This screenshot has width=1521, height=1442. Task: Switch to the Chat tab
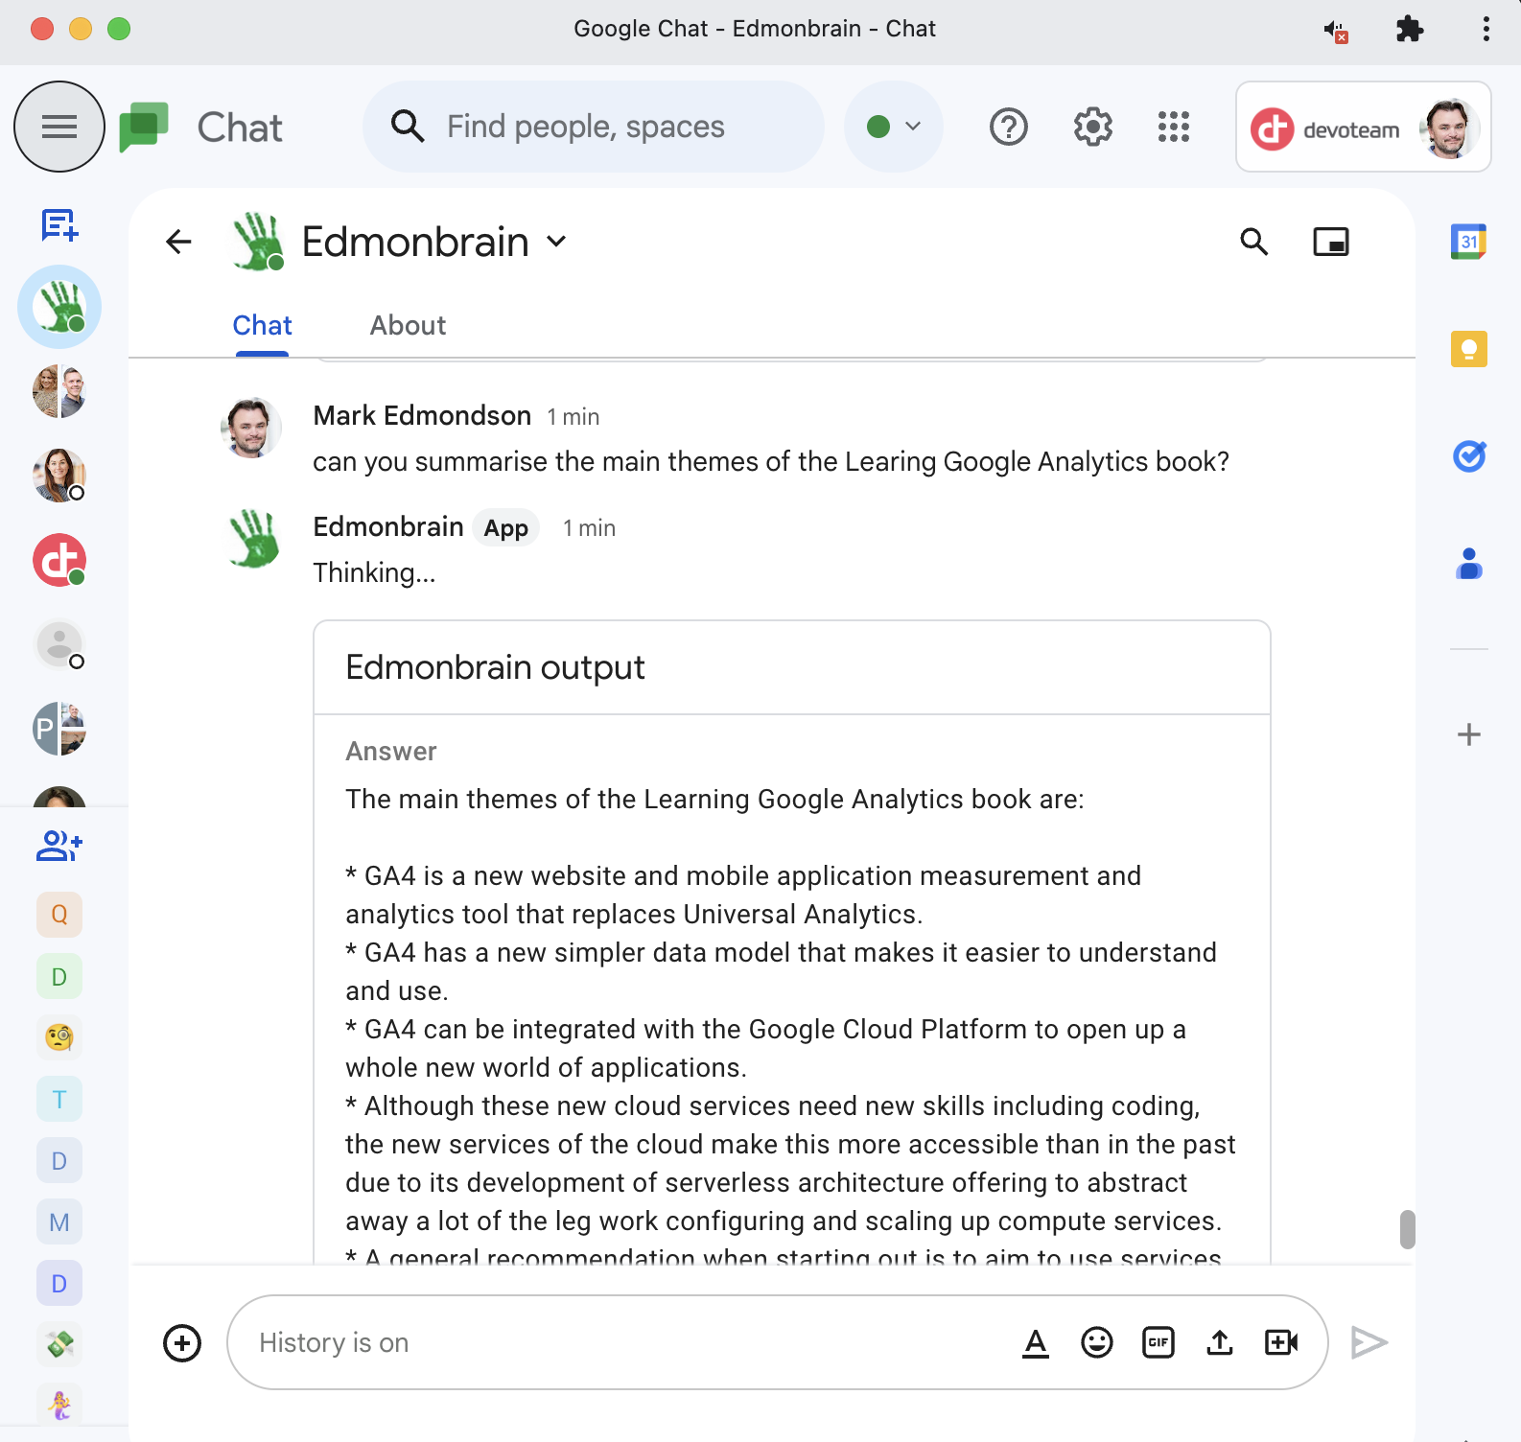point(262,326)
